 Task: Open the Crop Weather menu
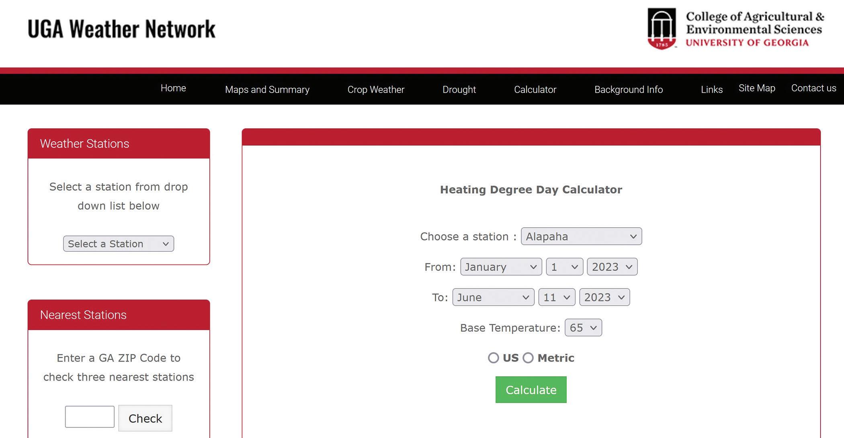376,90
